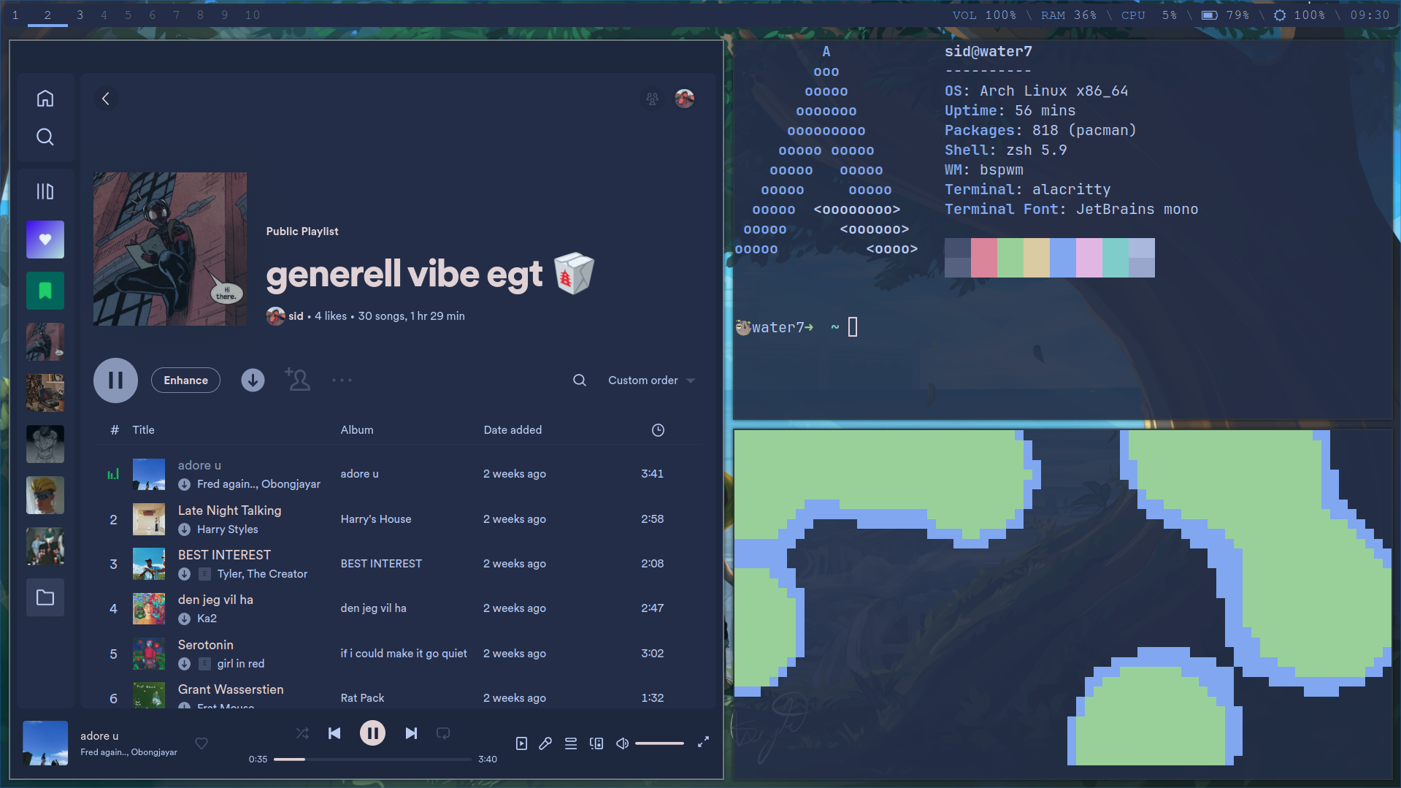The image size is (1401, 788).
Task: Open Harry Styles artist link
Action: [x=227, y=529]
